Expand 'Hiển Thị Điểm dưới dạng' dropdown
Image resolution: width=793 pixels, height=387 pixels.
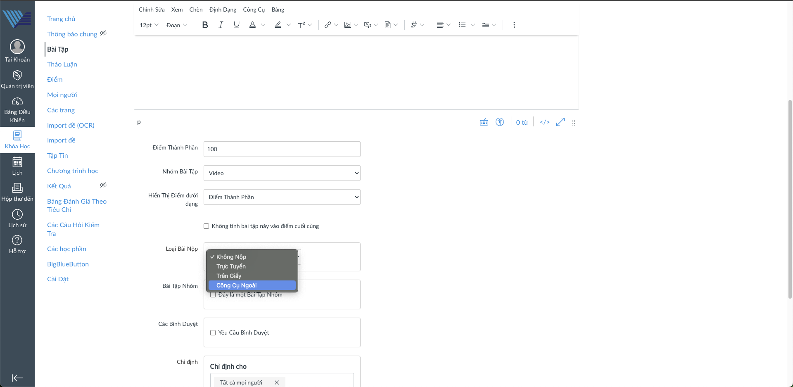pyautogui.click(x=282, y=197)
